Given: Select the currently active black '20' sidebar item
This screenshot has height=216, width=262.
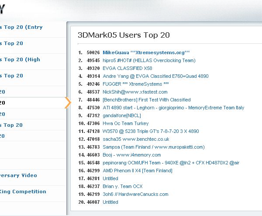Looking at the screenshot, I should pos(3,103).
